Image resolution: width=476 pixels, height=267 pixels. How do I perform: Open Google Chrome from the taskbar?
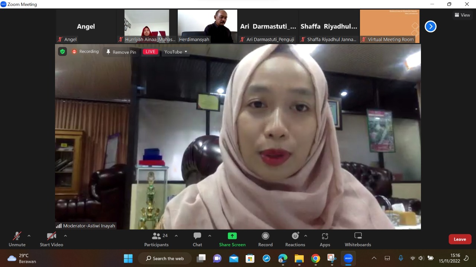click(315, 258)
